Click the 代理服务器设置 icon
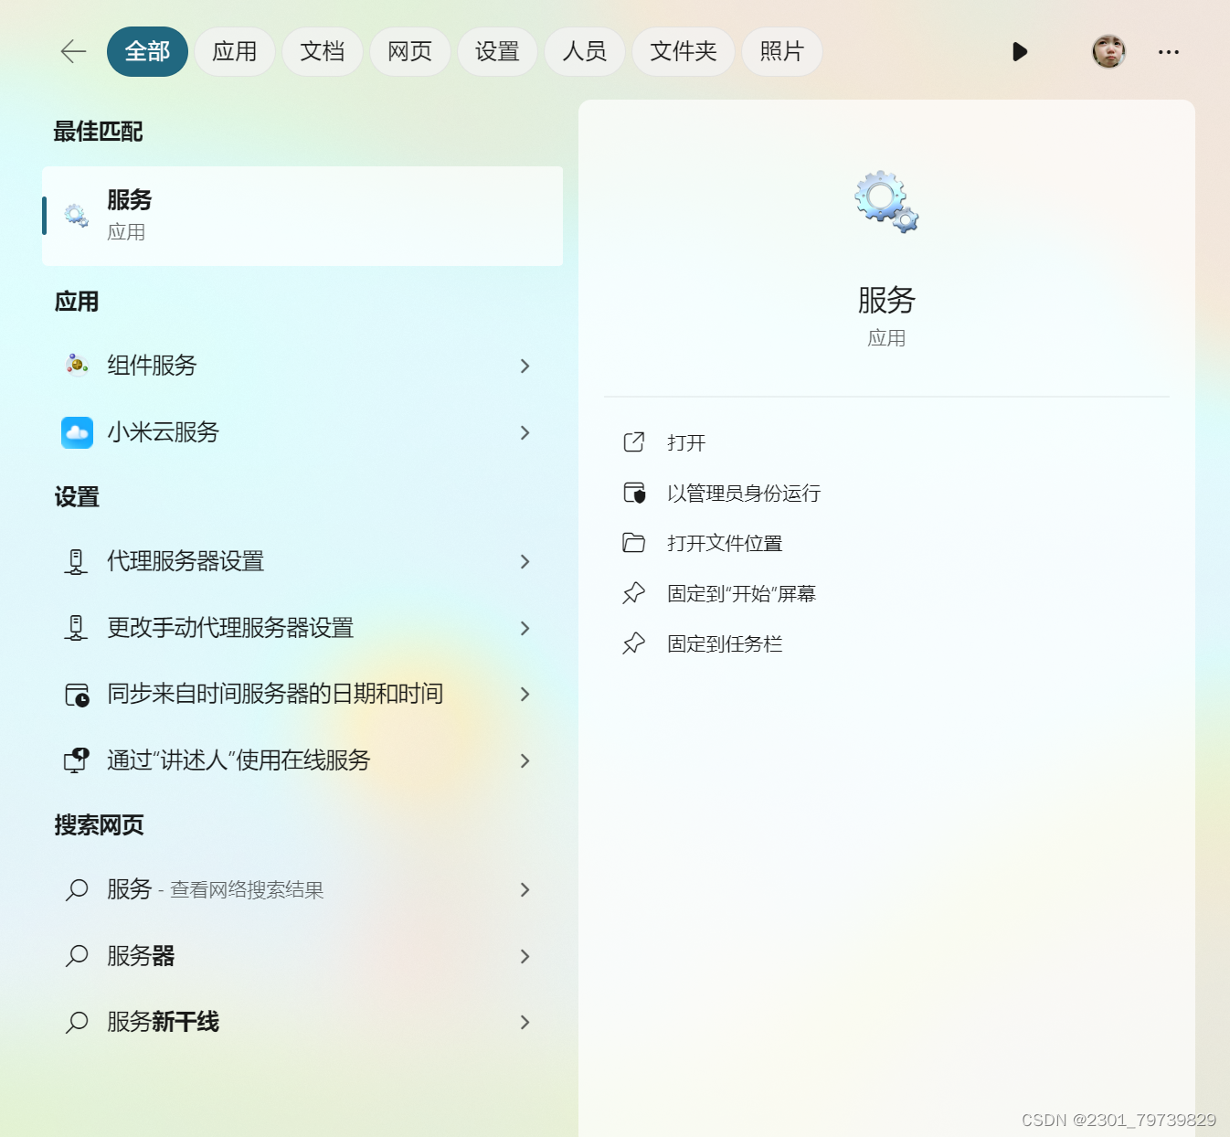1230x1137 pixels. click(77, 561)
